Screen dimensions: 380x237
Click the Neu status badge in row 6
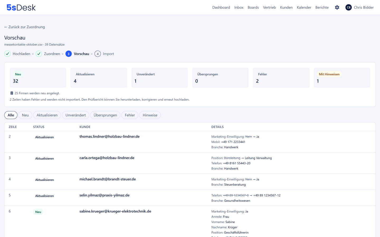click(38, 212)
